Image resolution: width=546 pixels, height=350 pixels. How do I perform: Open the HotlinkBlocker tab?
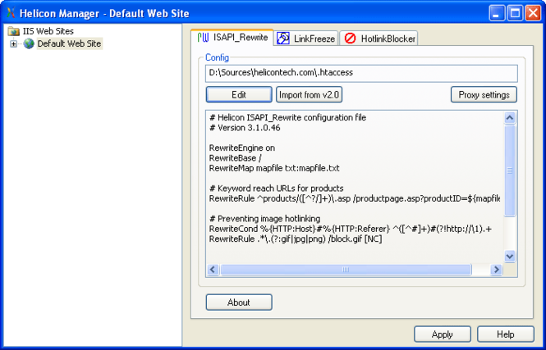pos(379,39)
